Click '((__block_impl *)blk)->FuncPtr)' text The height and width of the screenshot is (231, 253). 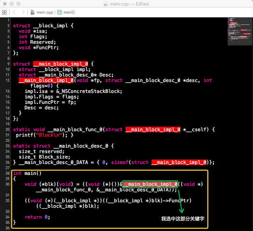[x=147, y=201]
